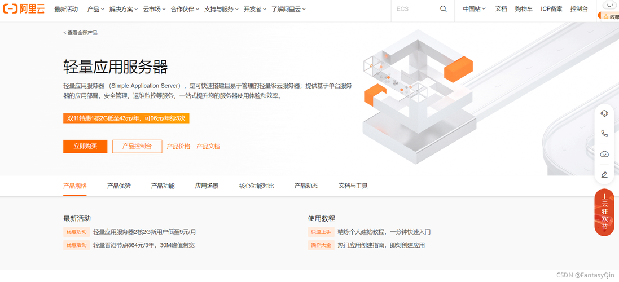619x282 pixels.
Task: Open the ICP备案 link
Action: pyautogui.click(x=551, y=9)
